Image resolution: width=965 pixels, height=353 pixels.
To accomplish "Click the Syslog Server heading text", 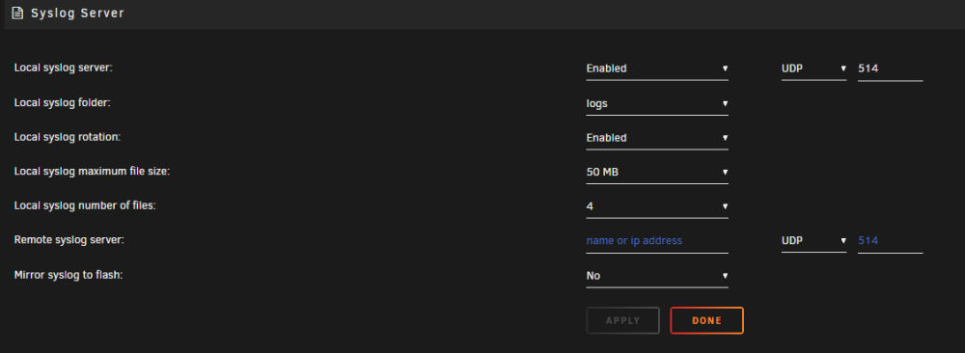I will (x=77, y=13).
